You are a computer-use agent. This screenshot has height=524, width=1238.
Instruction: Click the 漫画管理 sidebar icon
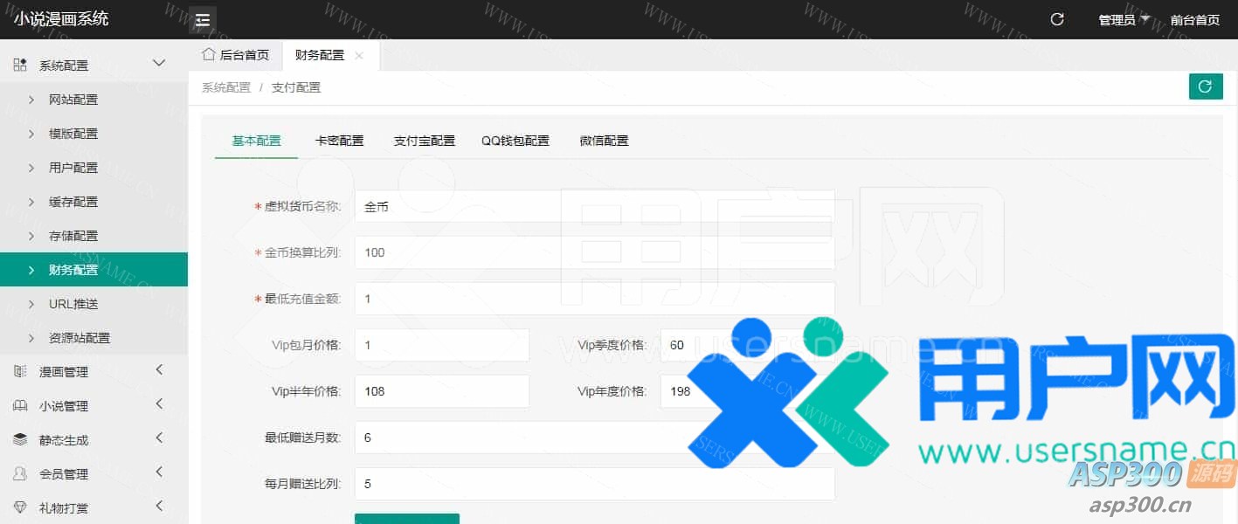point(20,372)
